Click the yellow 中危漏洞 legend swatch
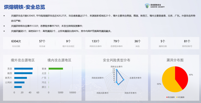This screenshot has height=103, width=201. click(x=177, y=97)
